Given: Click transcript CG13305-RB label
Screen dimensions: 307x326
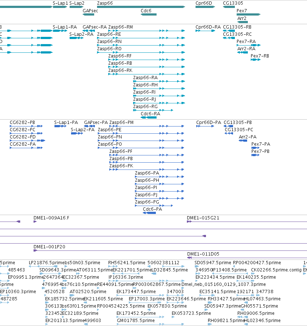Looking at the screenshot, I should [x=237, y=27].
